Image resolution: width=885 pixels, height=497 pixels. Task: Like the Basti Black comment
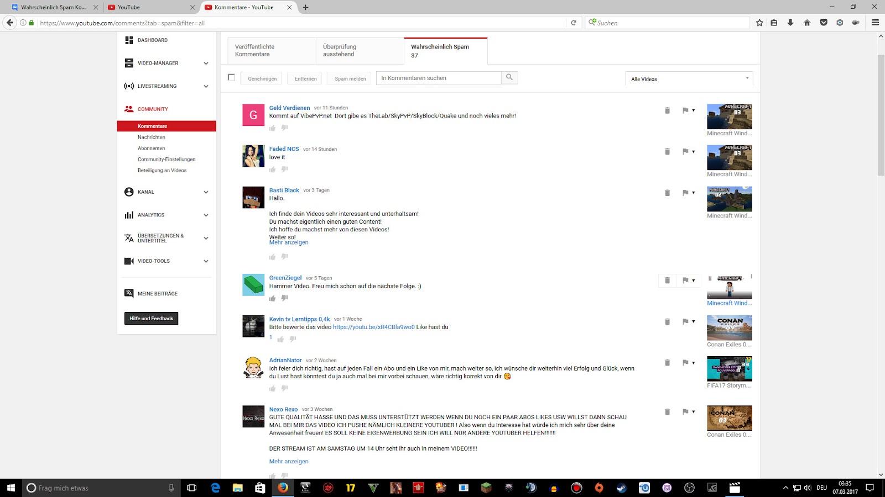point(272,257)
